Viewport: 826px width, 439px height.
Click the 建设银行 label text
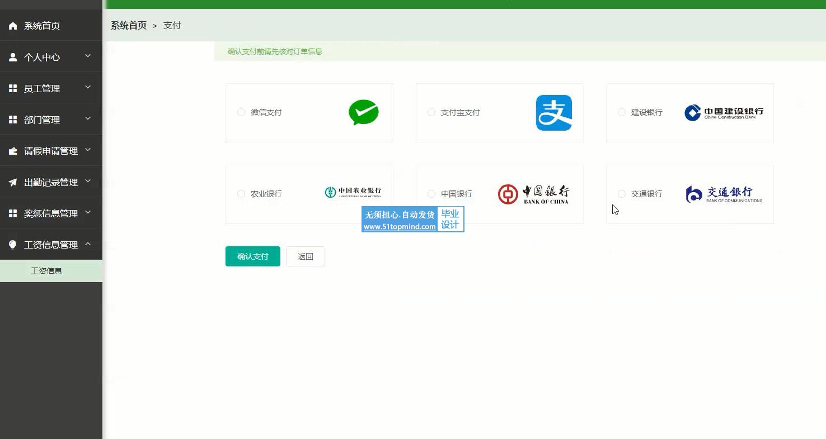(x=647, y=112)
